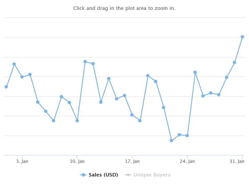The width and height of the screenshot is (249, 186).
Task: Select the highest data point at 31 Jan
Action: coord(242,37)
